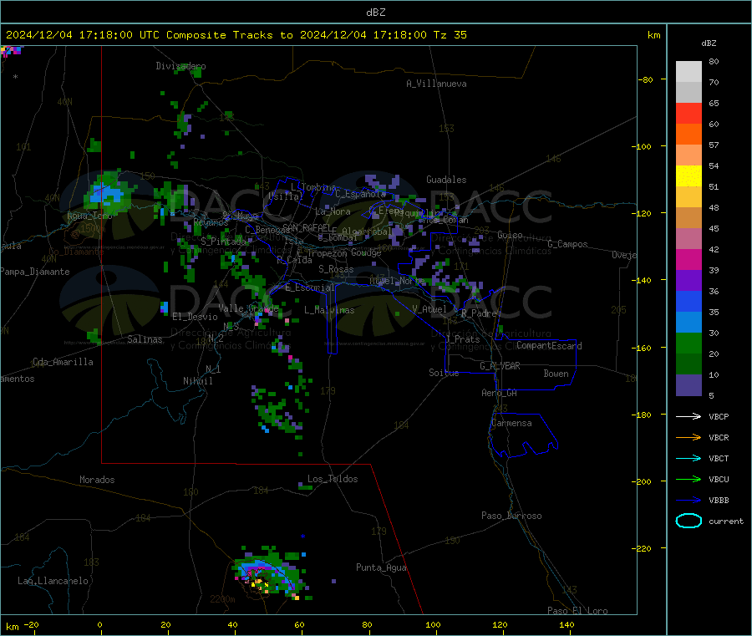
Task: Click the Aero_GA location label
Action: [x=500, y=393]
